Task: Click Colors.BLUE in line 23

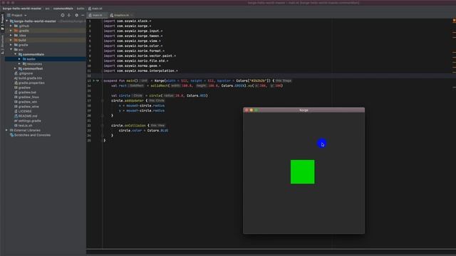Action: click(x=157, y=130)
